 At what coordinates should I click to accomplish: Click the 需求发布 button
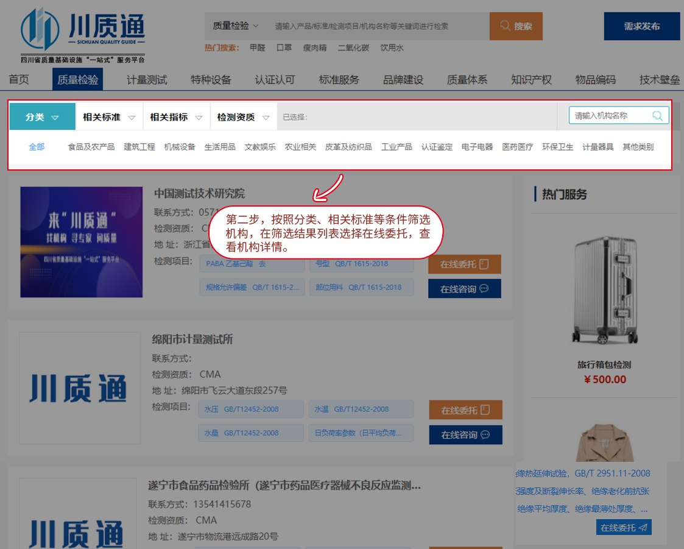(x=642, y=26)
